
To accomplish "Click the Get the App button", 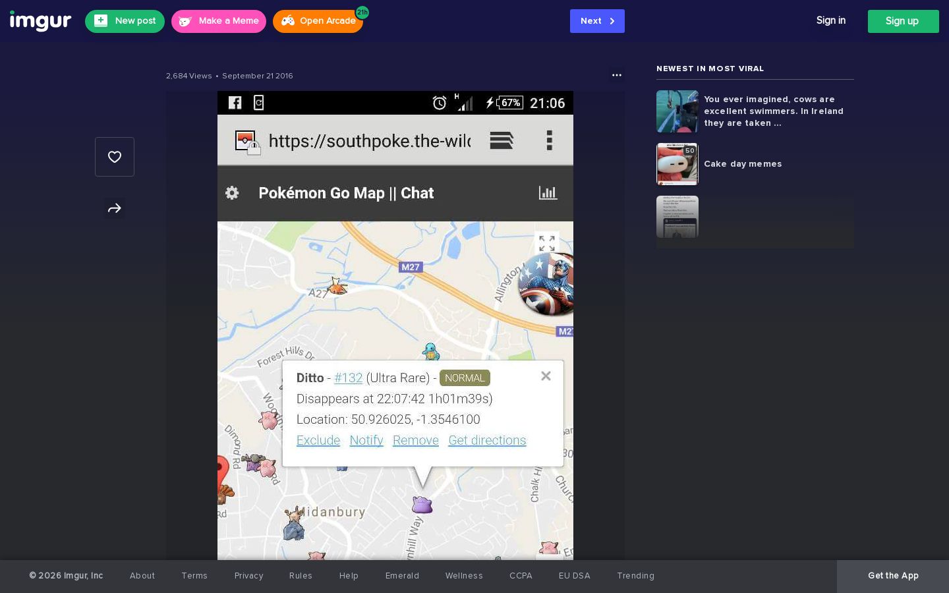I will [x=893, y=576].
